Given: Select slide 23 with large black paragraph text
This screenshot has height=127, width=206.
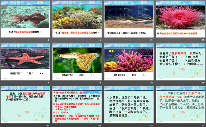Looking at the screenshot, I should 129,105.
